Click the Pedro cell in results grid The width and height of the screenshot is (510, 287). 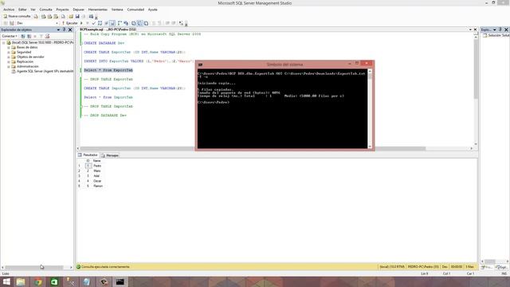pos(97,166)
